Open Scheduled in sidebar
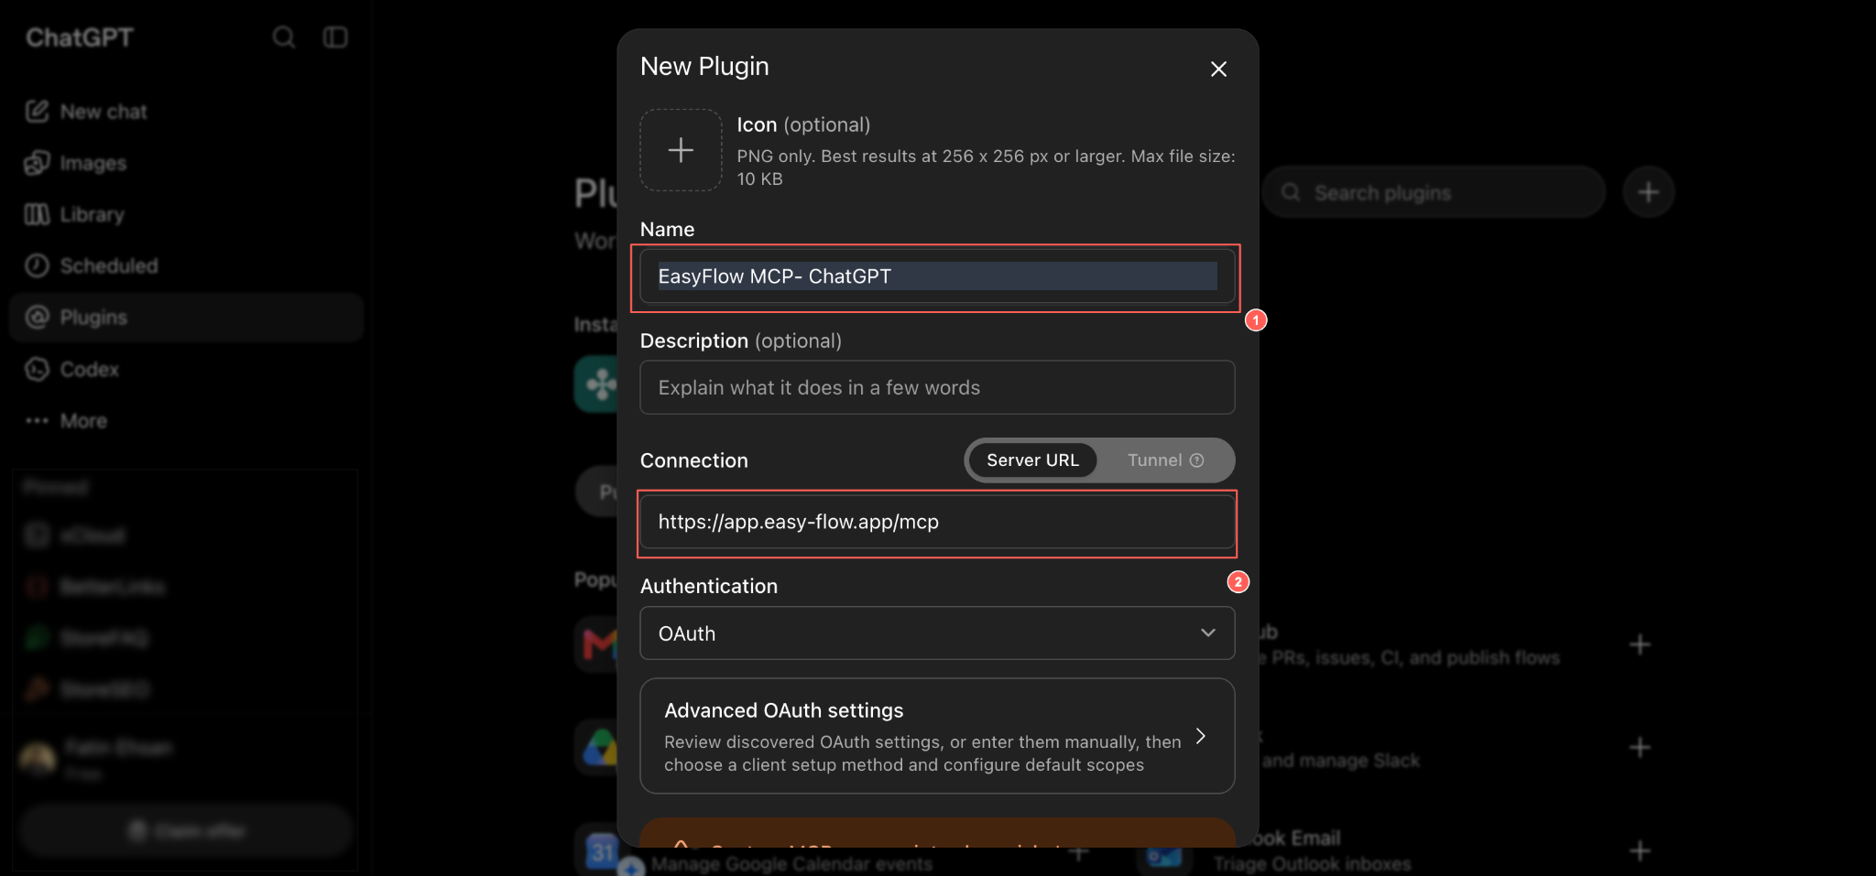Viewport: 1876px width, 876px height. [186, 265]
